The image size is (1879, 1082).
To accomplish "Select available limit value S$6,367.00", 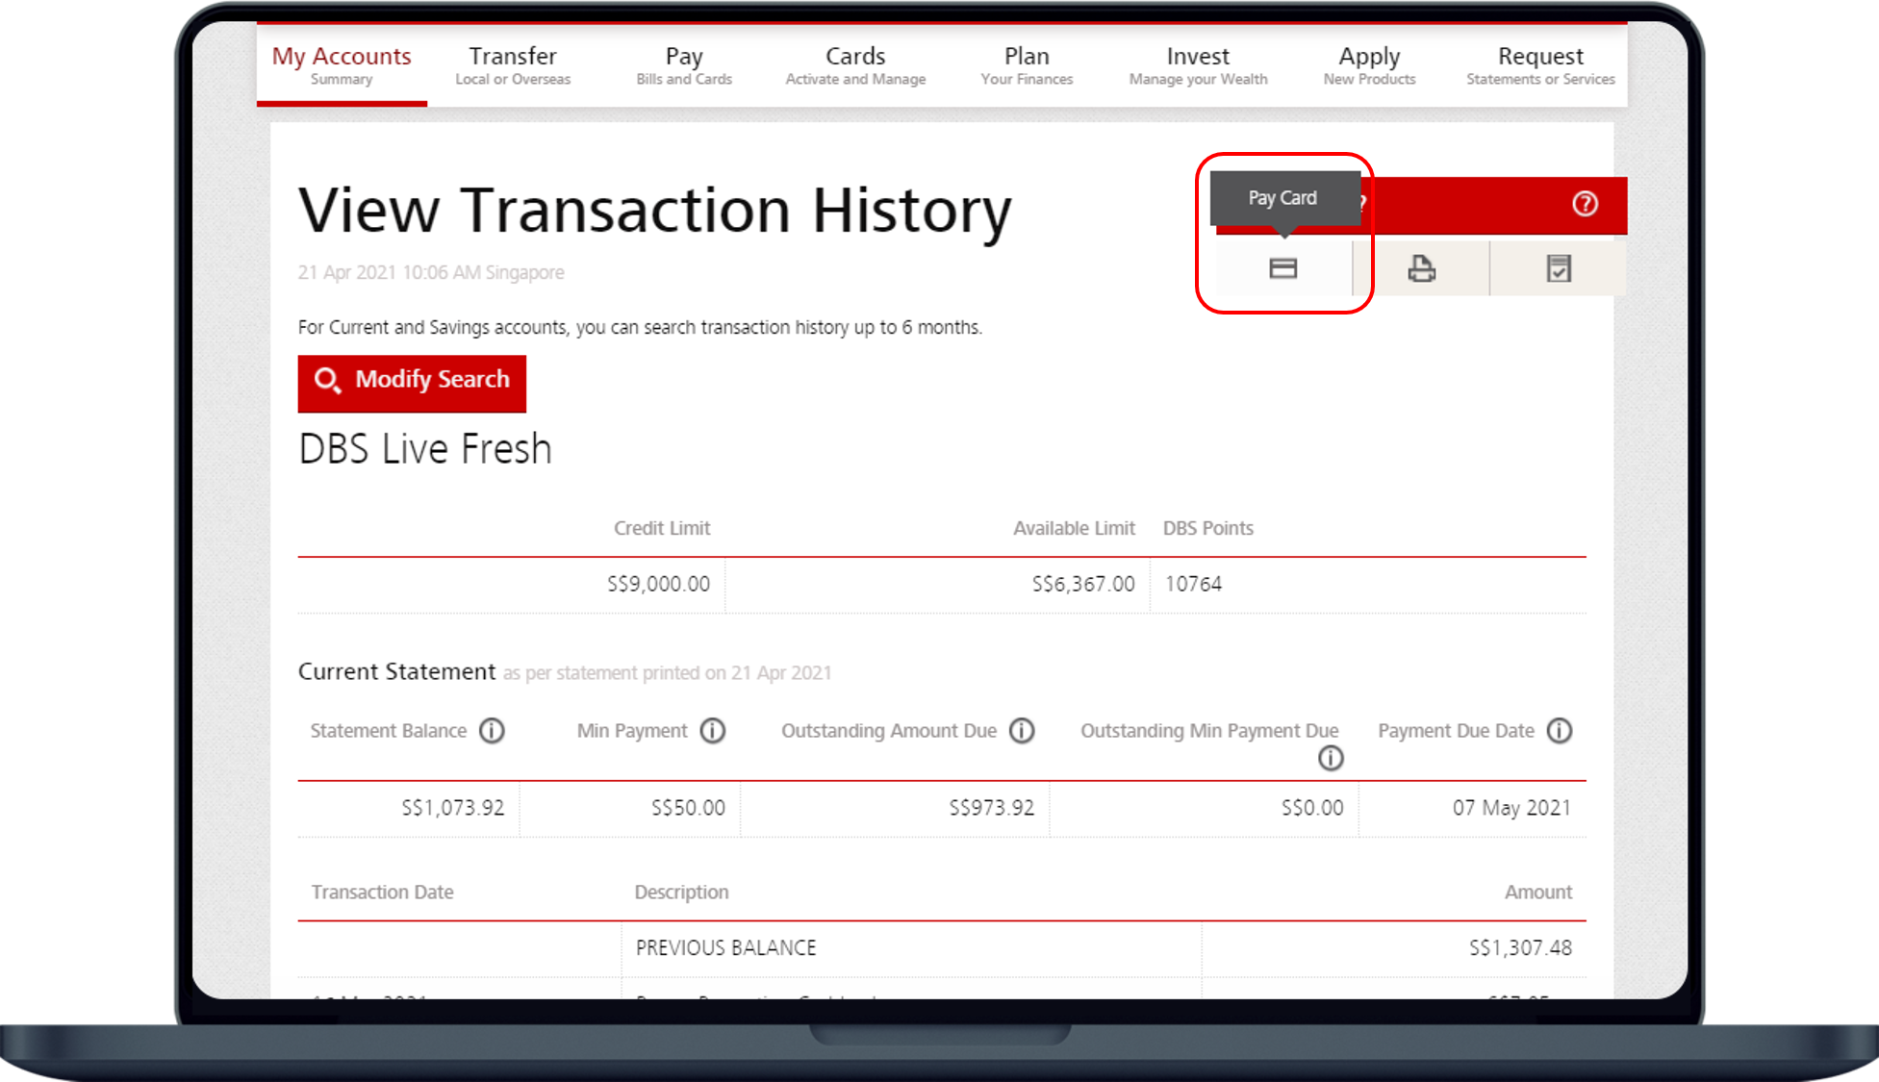I will point(1083,584).
